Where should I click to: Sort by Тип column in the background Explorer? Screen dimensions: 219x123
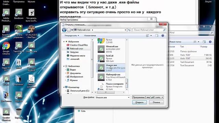182,46
